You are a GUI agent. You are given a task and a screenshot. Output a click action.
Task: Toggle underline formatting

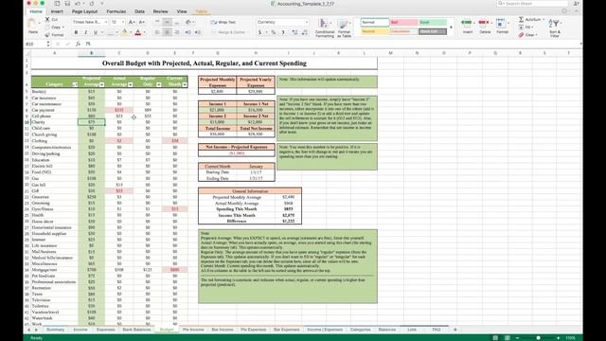95,32
